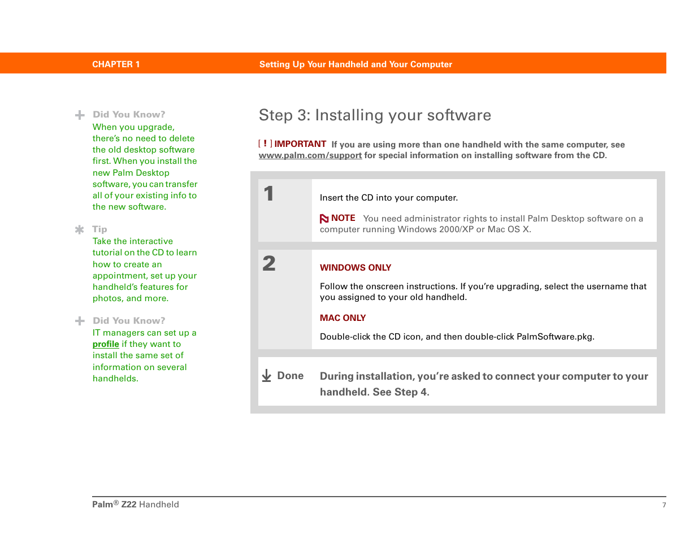Viewport: 698px width, 539px height.
Task: Select the administrator rights note sentence
Action: 482,224
